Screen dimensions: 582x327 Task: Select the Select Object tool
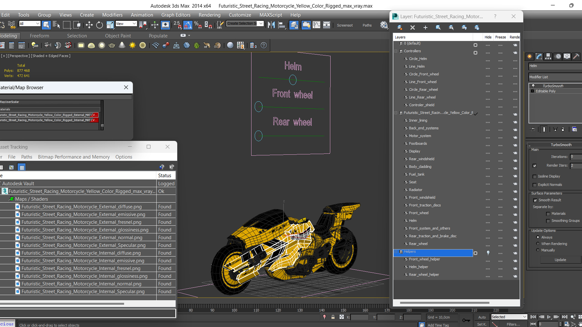pyautogui.click(x=46, y=25)
